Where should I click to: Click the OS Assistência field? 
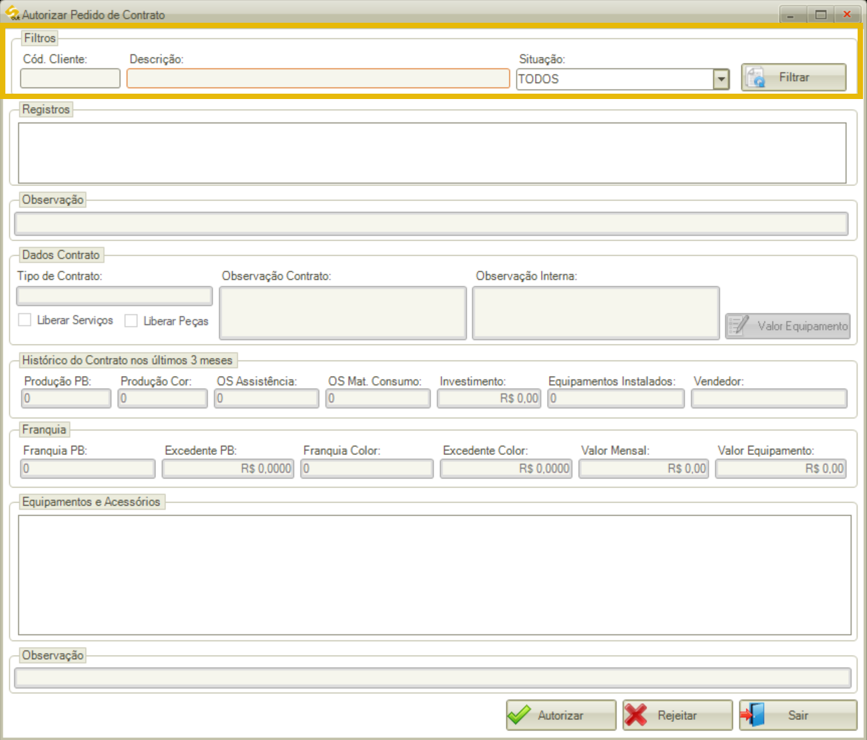(x=266, y=398)
